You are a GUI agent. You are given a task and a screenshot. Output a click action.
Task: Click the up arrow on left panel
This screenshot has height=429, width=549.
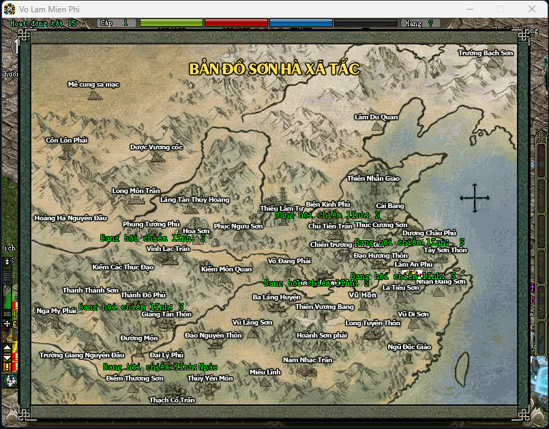[7, 348]
